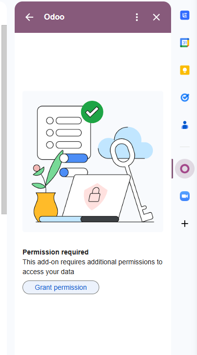Screen dimensions: 197x355
Task: Open the blue add-on icon above Calendar
Action: (185, 15)
